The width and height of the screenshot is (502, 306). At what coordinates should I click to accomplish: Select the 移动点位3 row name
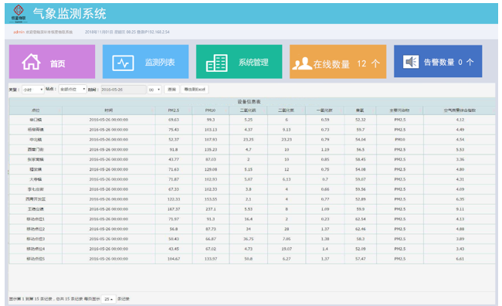[36, 239]
